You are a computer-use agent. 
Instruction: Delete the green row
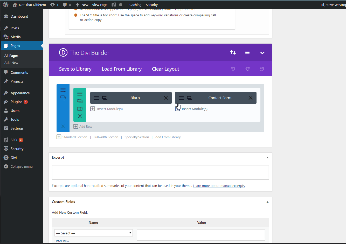[x=80, y=116]
